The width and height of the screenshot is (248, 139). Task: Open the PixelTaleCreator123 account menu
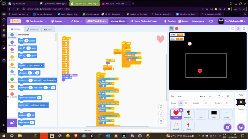pos(232,21)
